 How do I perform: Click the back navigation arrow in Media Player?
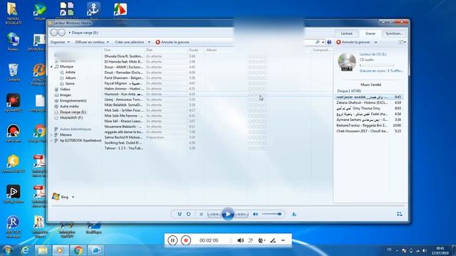[54, 33]
